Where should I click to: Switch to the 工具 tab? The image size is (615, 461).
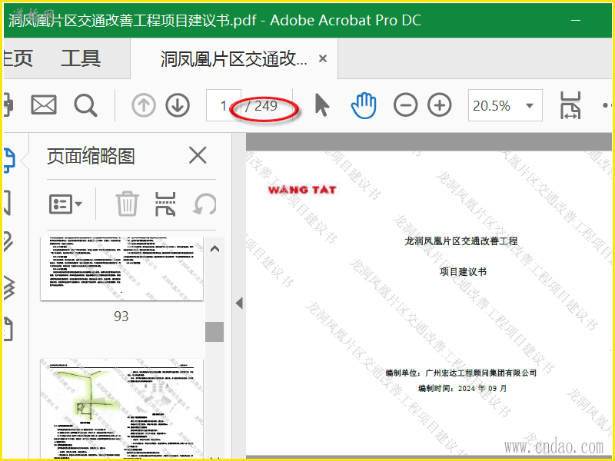point(81,58)
